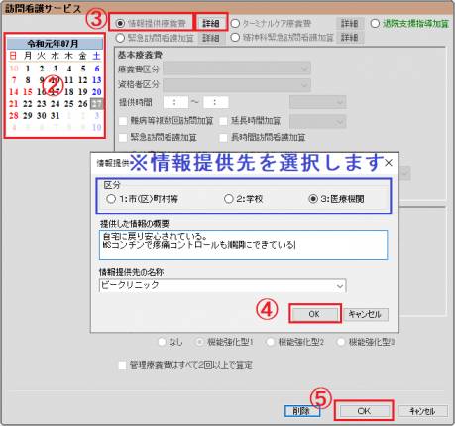This screenshot has width=455, height=426.
Task: Click キャンセル in 訪問看護サービス window
Action: [x=422, y=411]
